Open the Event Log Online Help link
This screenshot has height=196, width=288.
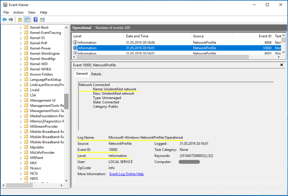click(127, 174)
